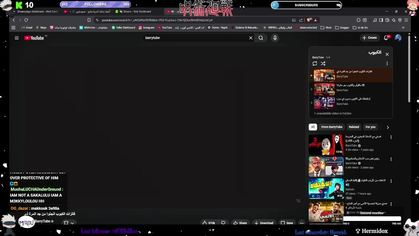Open options for 9.3m views video
419x236 pixels.
pyautogui.click(x=391, y=137)
